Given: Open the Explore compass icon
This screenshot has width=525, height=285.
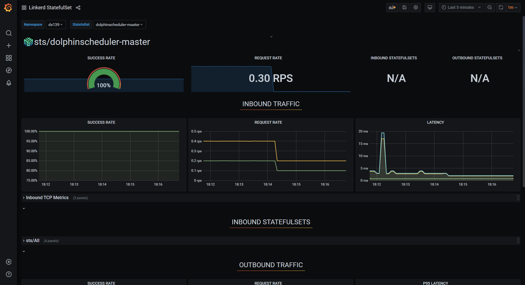Looking at the screenshot, I should coord(9,70).
